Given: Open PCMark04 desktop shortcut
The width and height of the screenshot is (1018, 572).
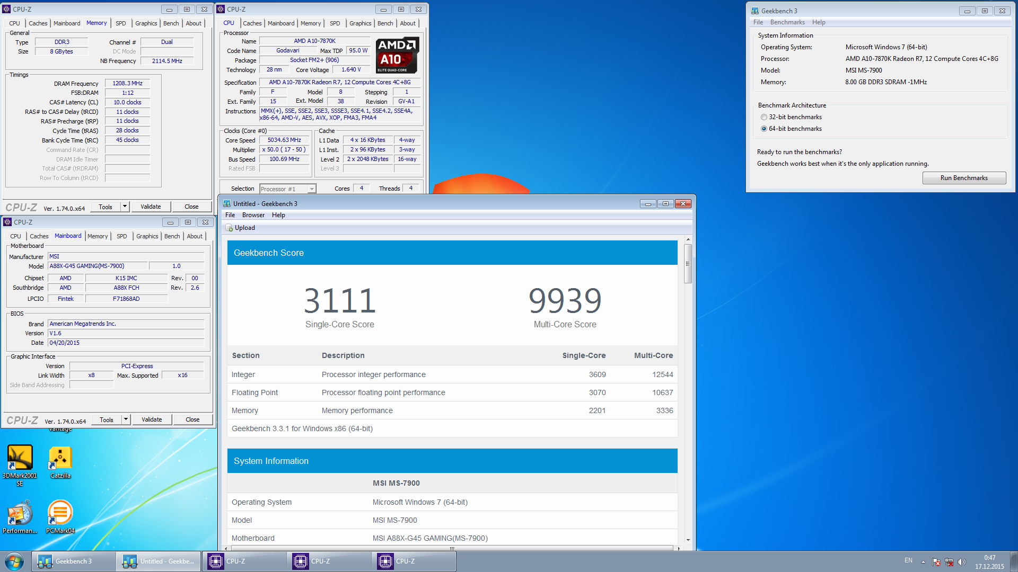Looking at the screenshot, I should (60, 517).
